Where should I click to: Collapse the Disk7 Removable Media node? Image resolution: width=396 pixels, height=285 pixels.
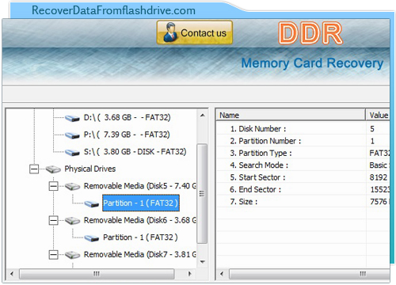(x=53, y=255)
